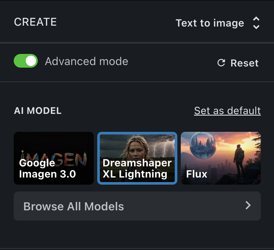The height and width of the screenshot is (250, 274).
Task: Toggle the Advanced mode switch off
Action: [26, 61]
